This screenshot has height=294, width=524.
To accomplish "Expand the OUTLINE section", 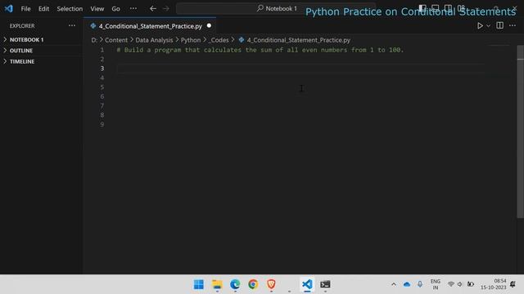I will pyautogui.click(x=41, y=51).
